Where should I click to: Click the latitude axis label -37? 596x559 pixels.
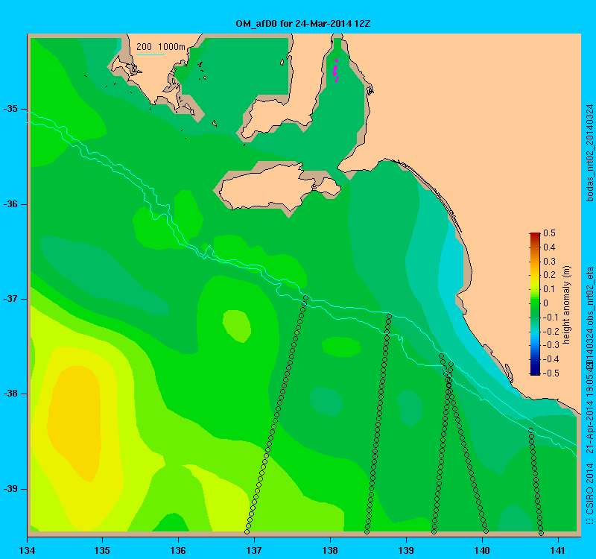10,299
